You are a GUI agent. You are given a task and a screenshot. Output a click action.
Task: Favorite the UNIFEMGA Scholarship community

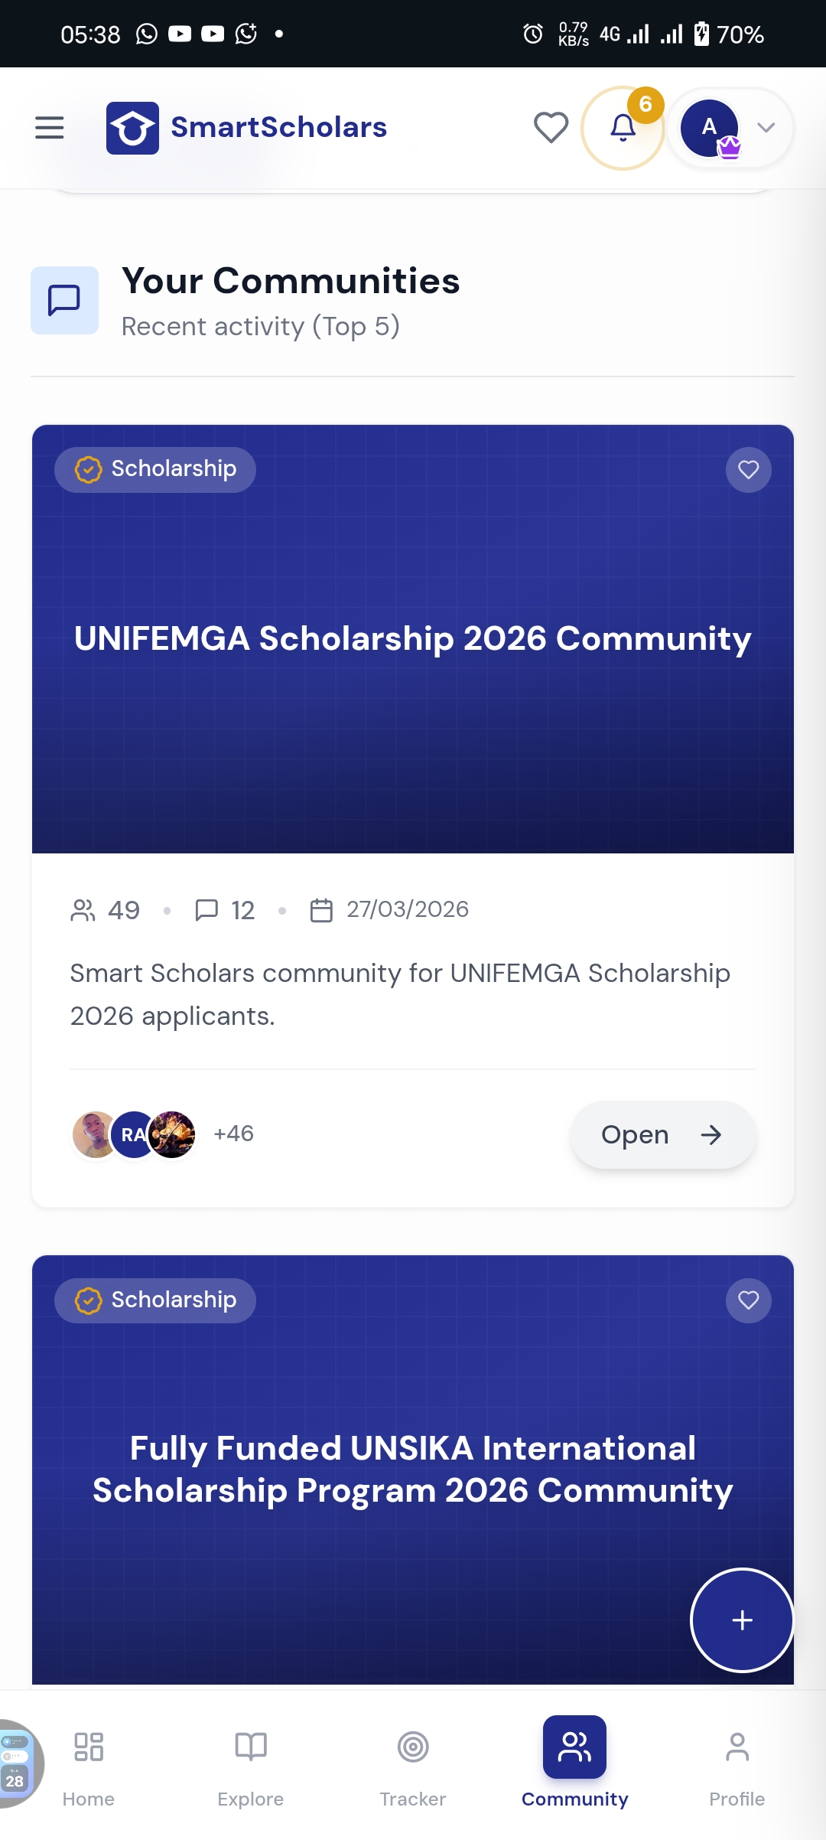click(748, 469)
